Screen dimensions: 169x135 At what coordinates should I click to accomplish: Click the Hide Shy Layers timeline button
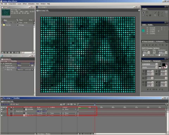[68, 104]
